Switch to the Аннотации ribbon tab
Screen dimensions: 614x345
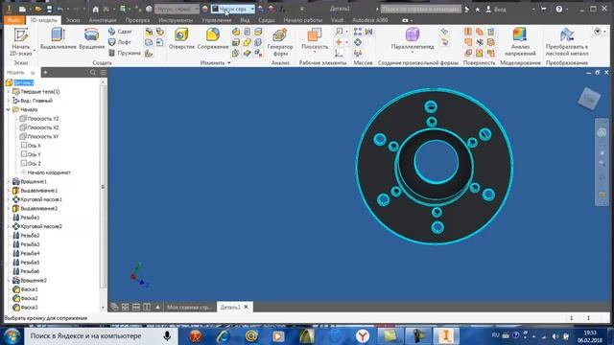103,20
